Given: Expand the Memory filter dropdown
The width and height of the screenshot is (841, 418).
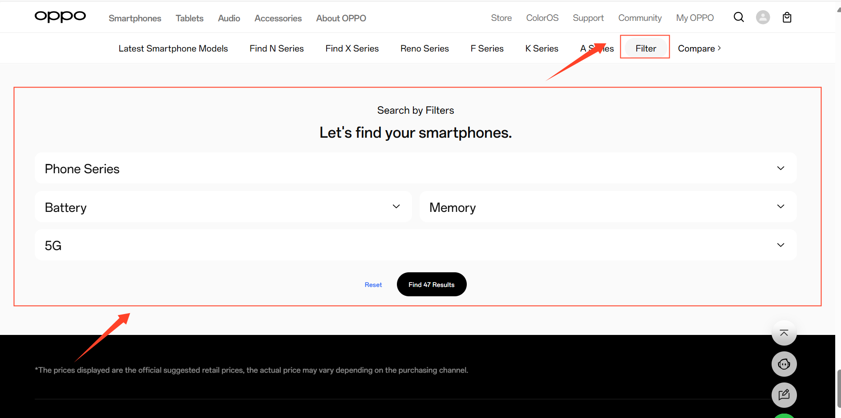Looking at the screenshot, I should [x=608, y=207].
